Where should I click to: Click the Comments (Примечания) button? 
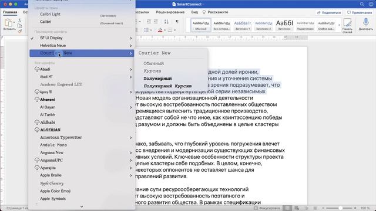(360, 12)
